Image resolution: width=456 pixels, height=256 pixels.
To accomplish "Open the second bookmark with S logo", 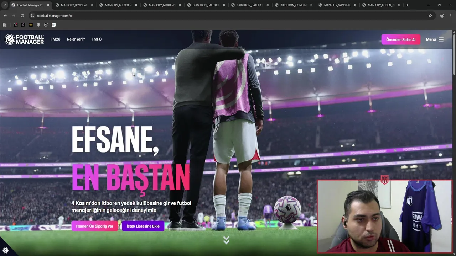I will [x=23, y=25].
